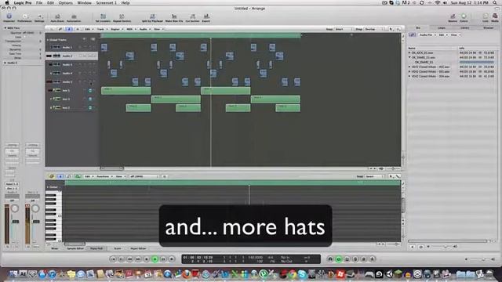
Task: Click the stop button in transport
Action: tap(147, 259)
